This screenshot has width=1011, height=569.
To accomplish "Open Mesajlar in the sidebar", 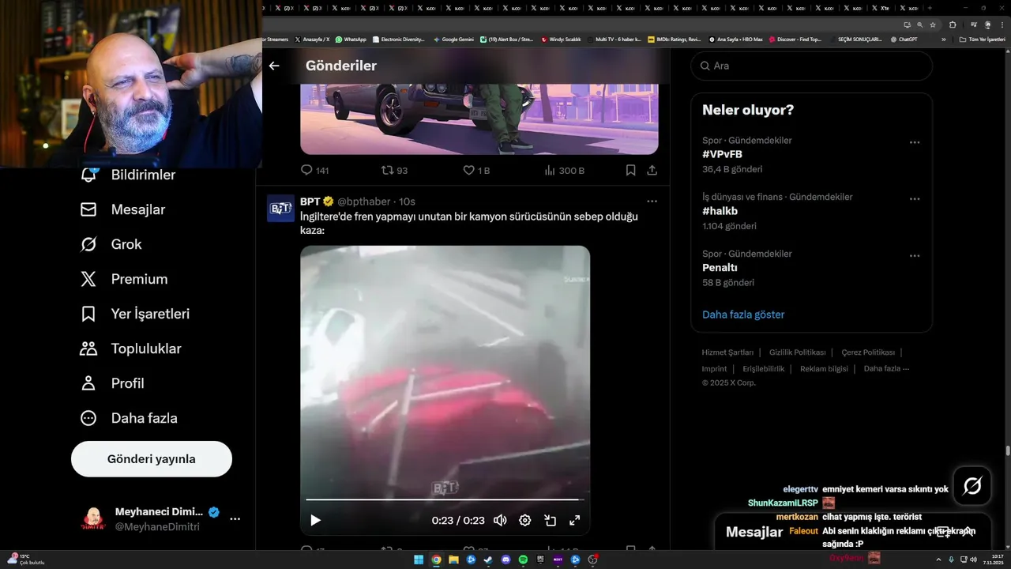I will tap(123, 209).
